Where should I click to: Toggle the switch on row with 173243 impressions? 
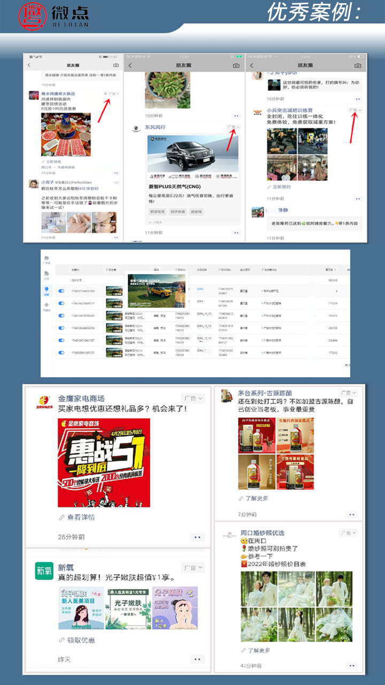pos(61,353)
